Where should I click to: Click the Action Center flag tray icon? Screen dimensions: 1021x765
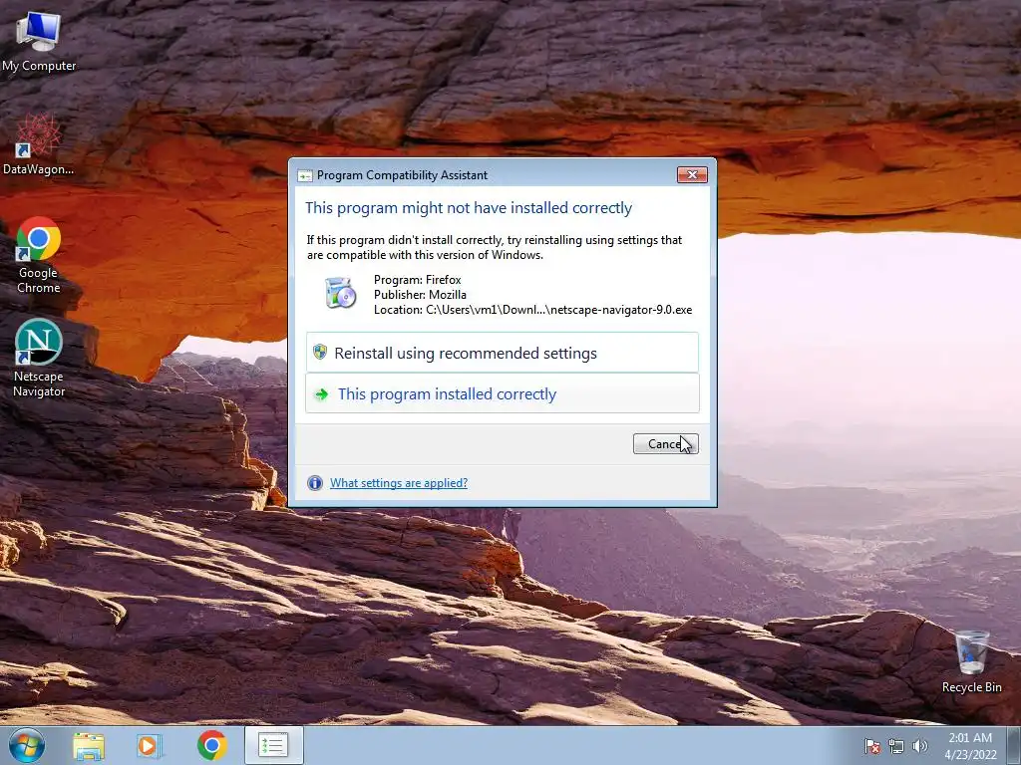pos(871,746)
